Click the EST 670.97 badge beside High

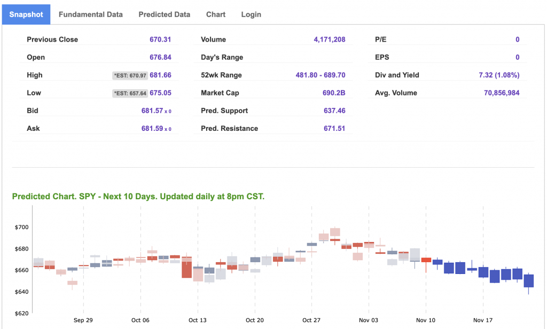tap(130, 75)
